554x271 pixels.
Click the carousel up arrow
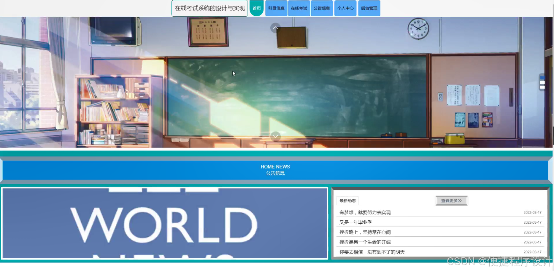click(x=275, y=28)
